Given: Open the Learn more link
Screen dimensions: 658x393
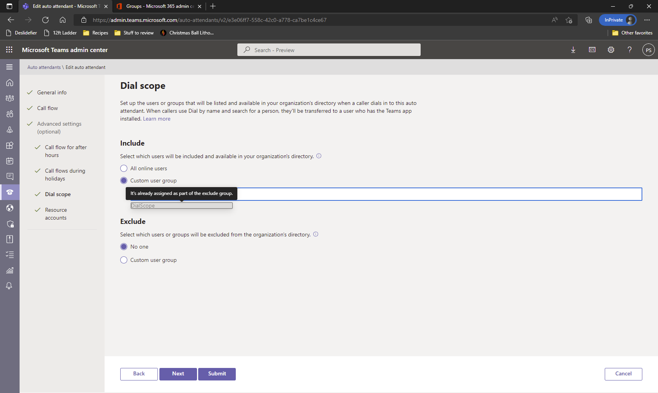Looking at the screenshot, I should (157, 119).
